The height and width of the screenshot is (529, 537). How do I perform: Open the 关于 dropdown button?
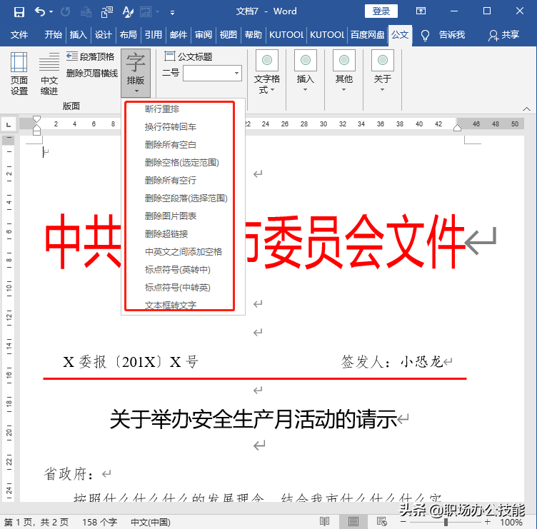[x=383, y=71]
